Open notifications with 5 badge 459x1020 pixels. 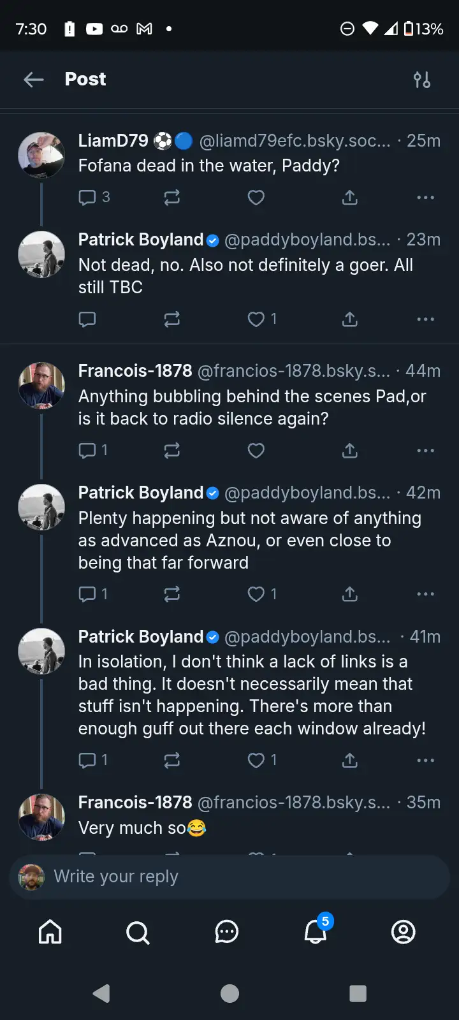315,932
